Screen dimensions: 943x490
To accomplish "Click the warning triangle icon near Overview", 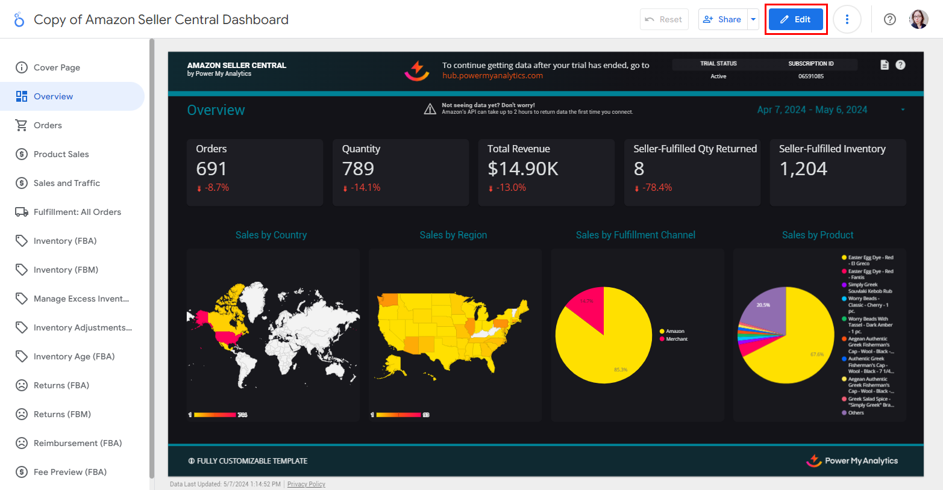I will click(x=430, y=109).
